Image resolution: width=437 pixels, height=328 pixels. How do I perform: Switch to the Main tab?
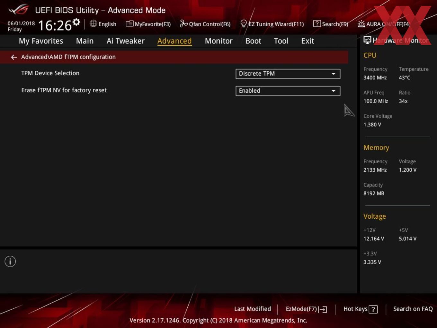pos(85,41)
